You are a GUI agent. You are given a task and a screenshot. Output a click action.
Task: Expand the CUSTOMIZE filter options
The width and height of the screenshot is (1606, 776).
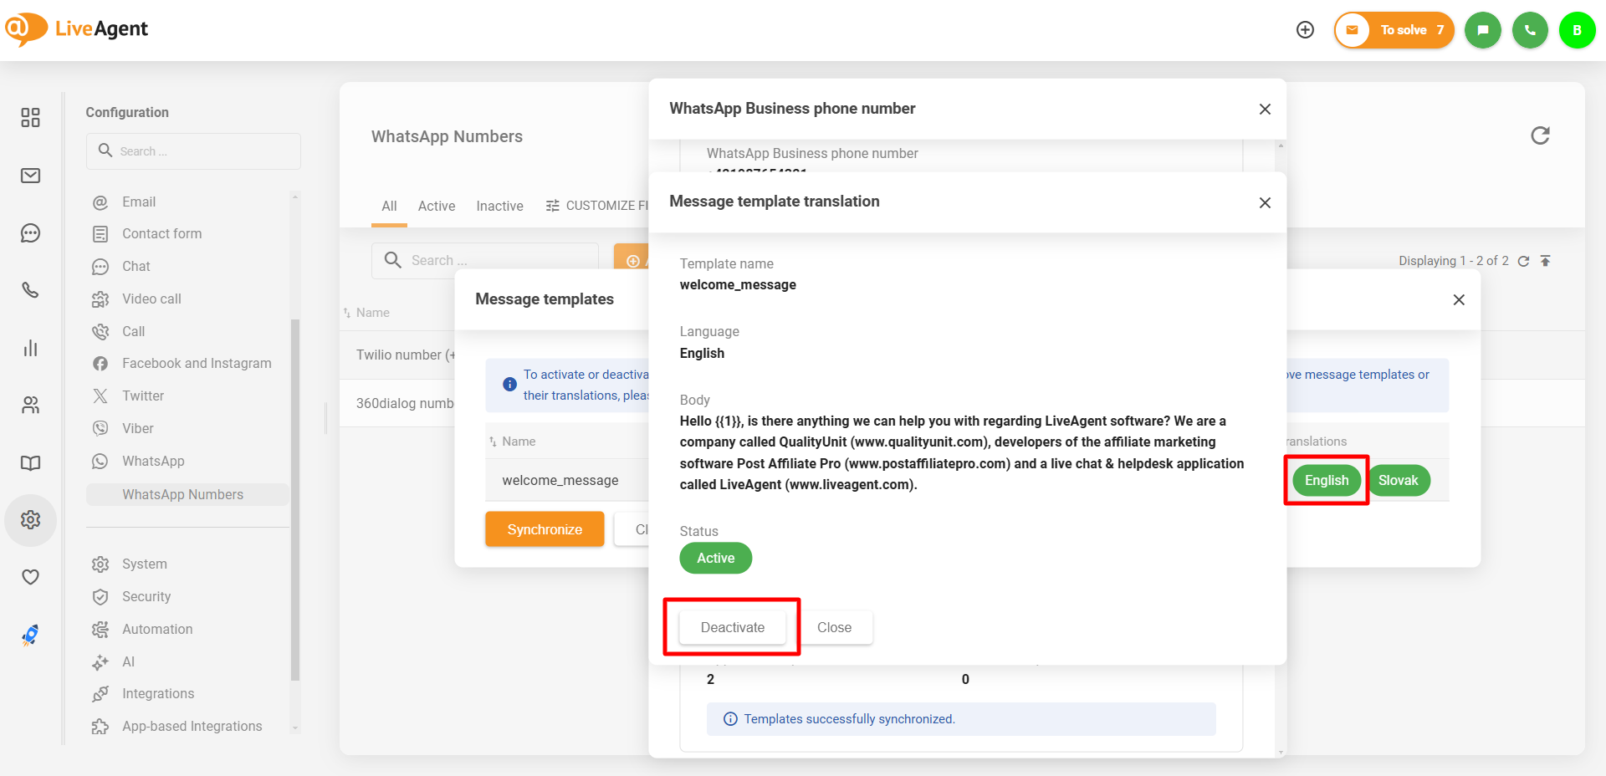(x=597, y=206)
